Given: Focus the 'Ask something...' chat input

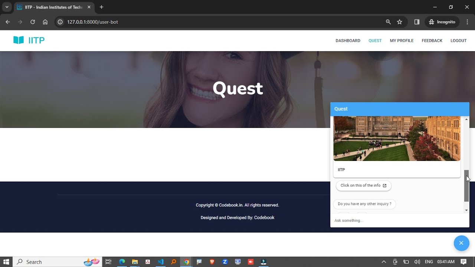Looking at the screenshot, I should click(x=400, y=220).
